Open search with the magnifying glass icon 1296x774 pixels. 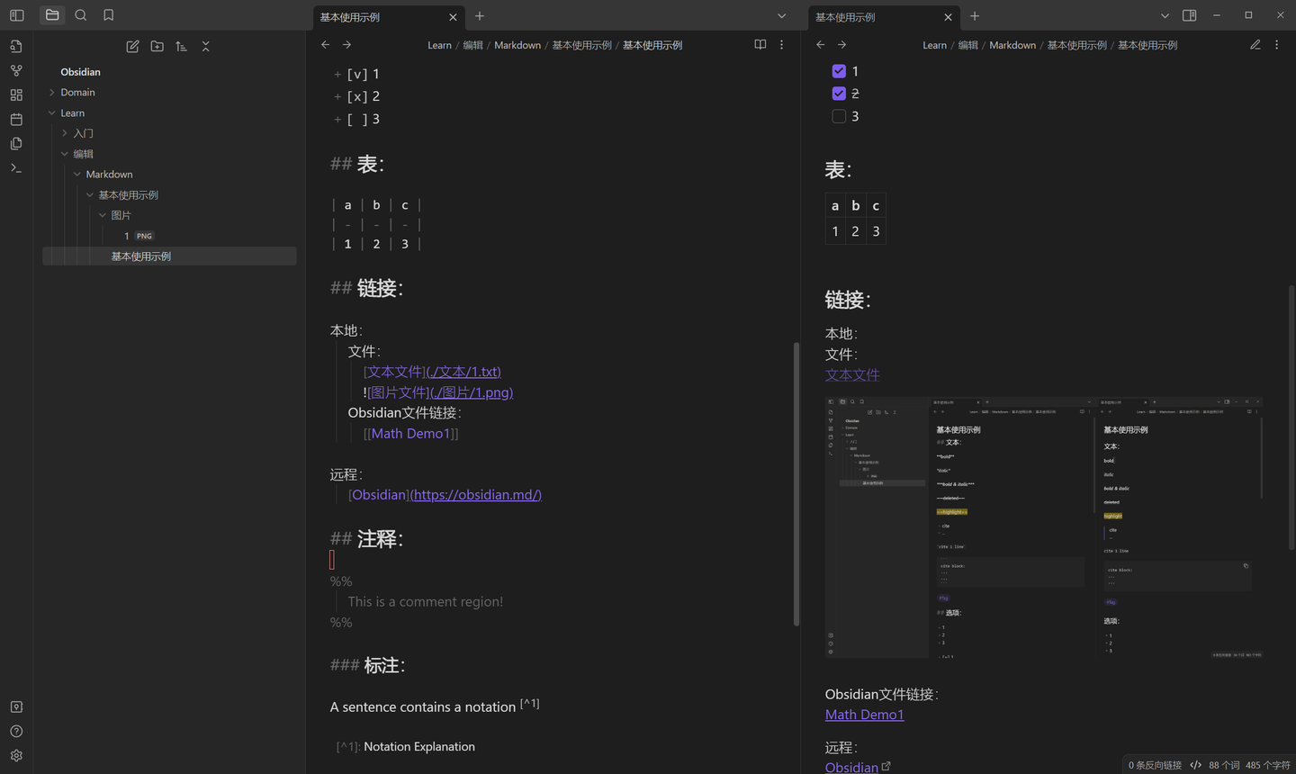pyautogui.click(x=80, y=14)
